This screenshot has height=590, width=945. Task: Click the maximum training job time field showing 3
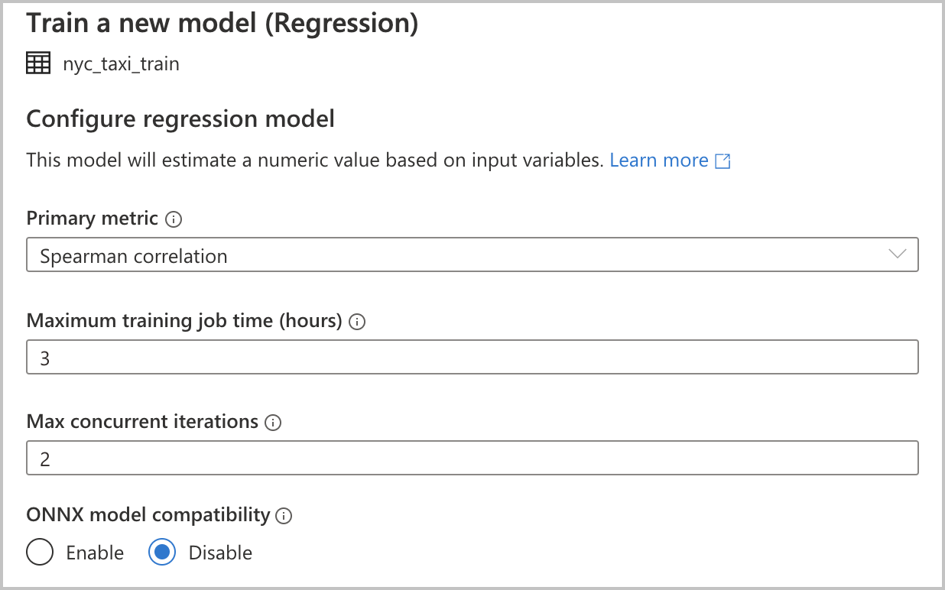pos(472,357)
